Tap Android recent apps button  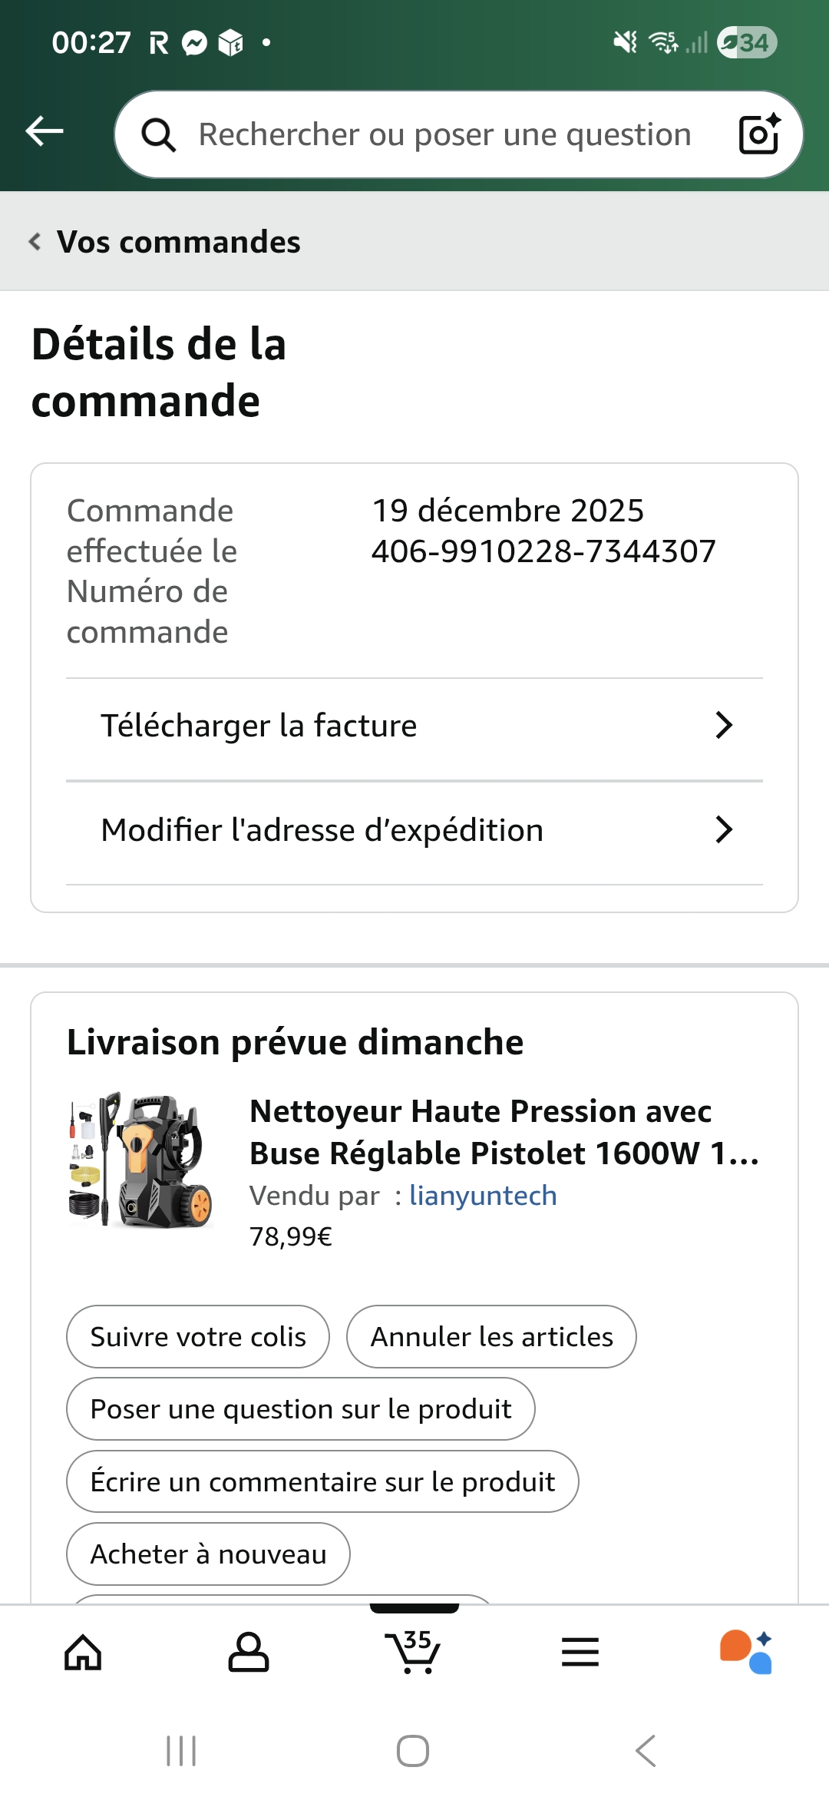[x=182, y=1751]
